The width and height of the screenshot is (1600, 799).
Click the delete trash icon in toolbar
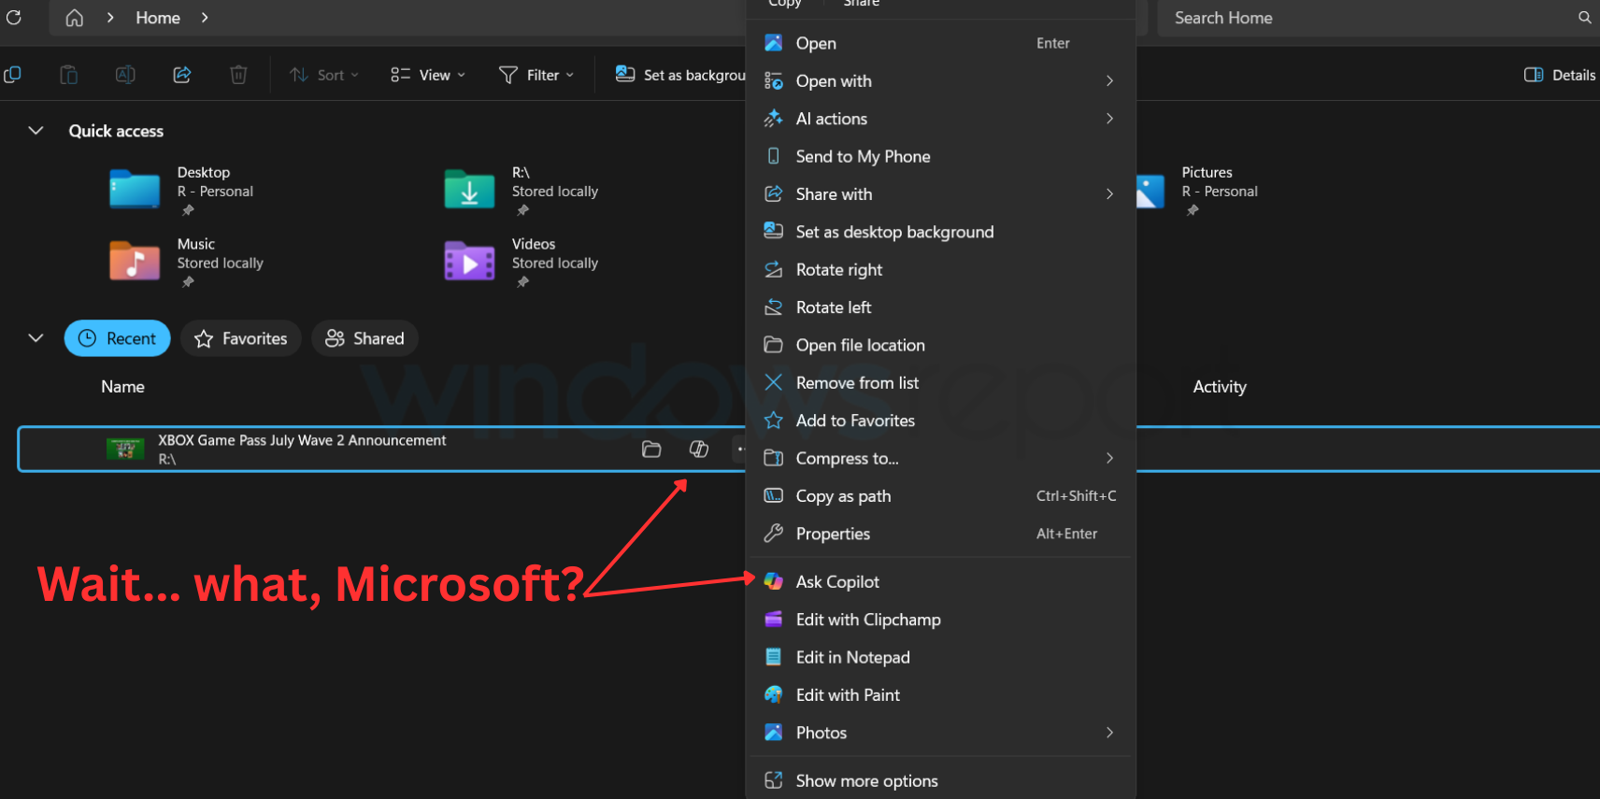(238, 75)
